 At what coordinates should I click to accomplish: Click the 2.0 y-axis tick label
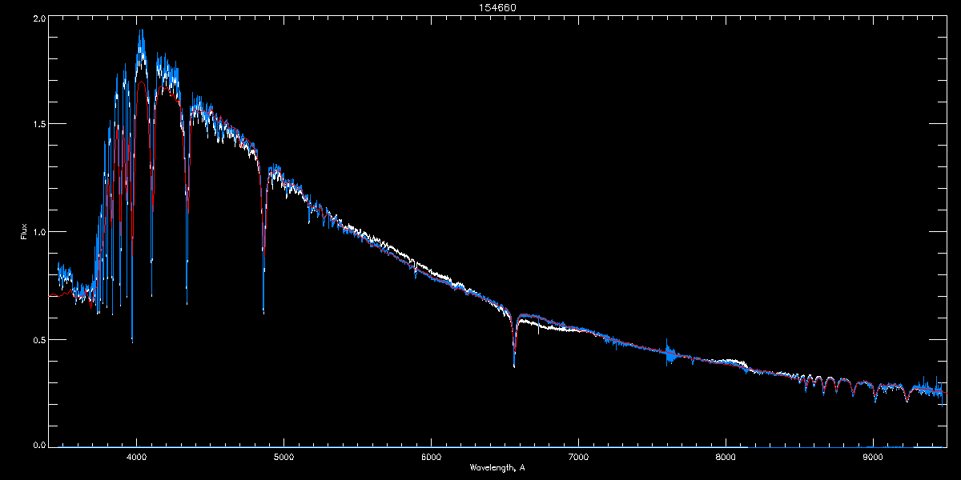pos(38,17)
